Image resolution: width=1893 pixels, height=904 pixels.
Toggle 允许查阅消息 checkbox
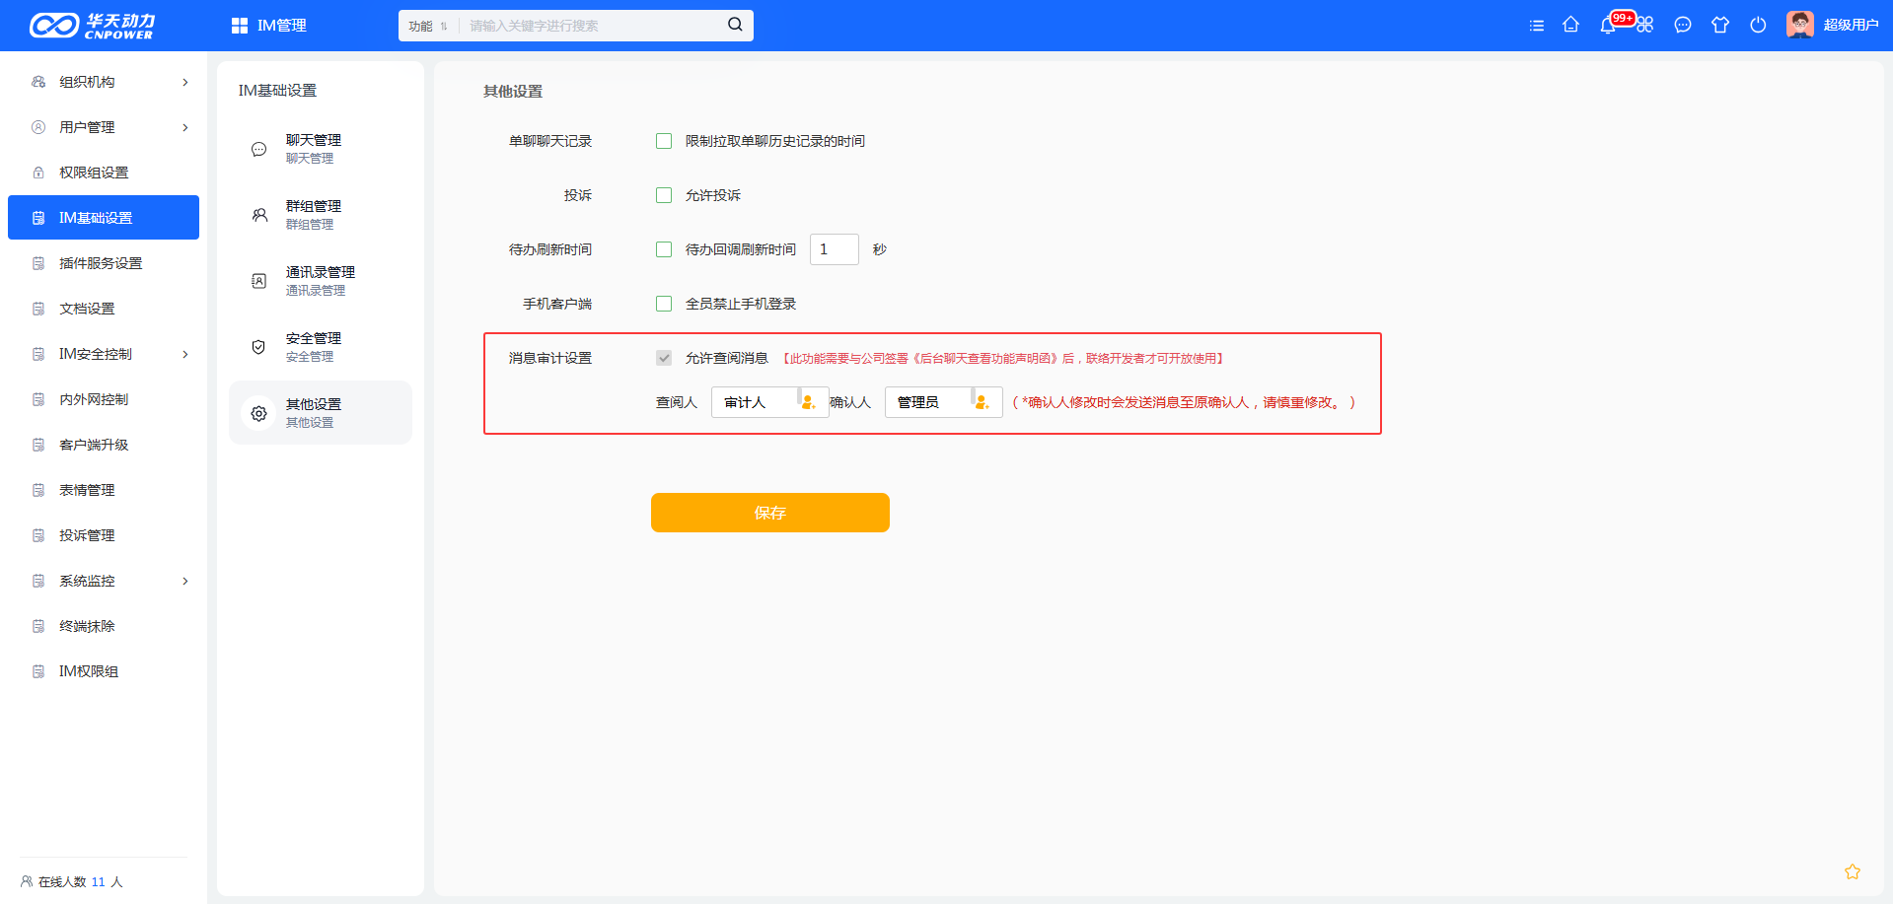click(x=664, y=358)
